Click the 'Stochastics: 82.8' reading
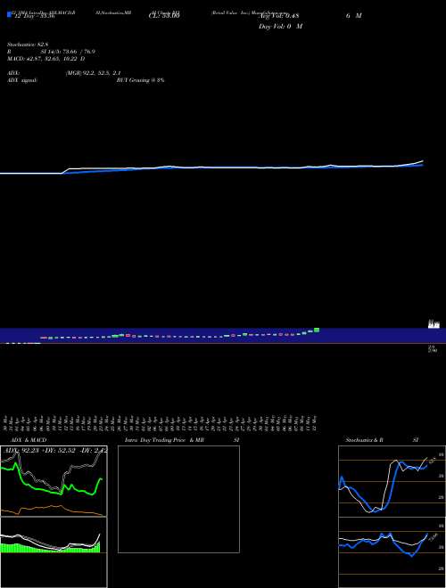The height and width of the screenshot is (588, 446). [x=29, y=45]
